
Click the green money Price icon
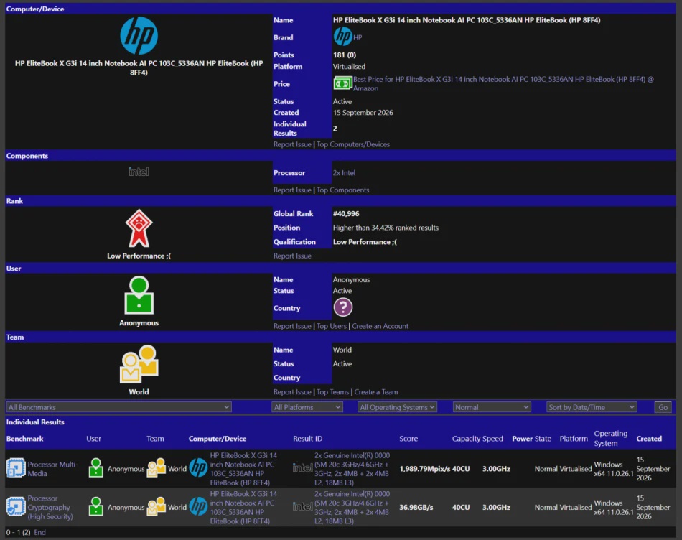(342, 83)
